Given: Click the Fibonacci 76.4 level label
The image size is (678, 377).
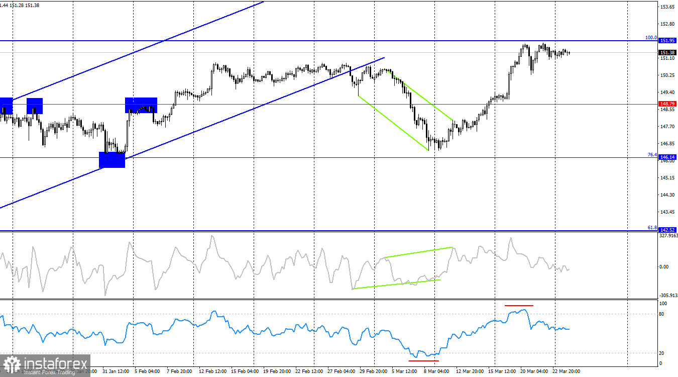Looking at the screenshot, I should coord(652,154).
